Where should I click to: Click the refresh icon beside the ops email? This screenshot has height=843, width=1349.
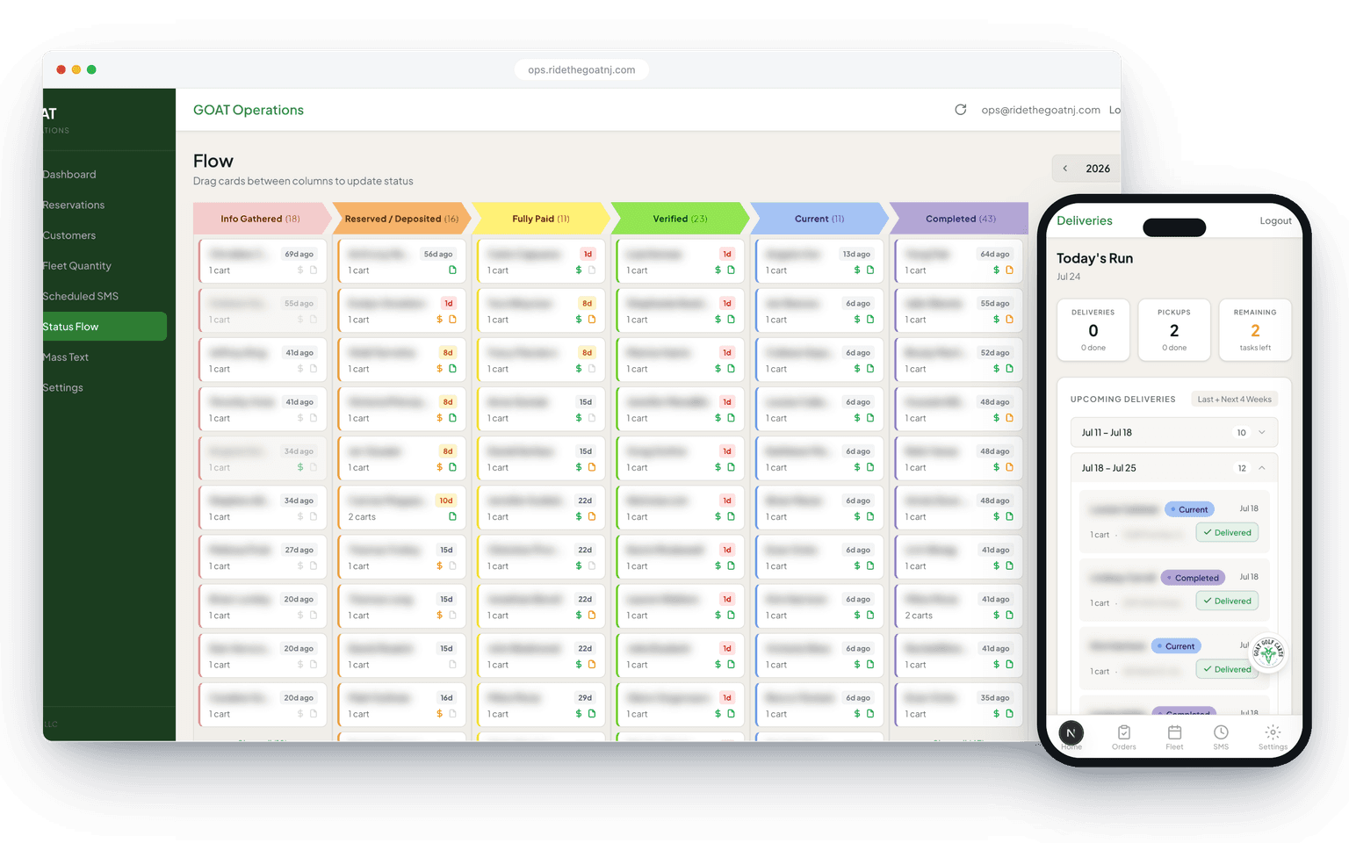point(961,110)
